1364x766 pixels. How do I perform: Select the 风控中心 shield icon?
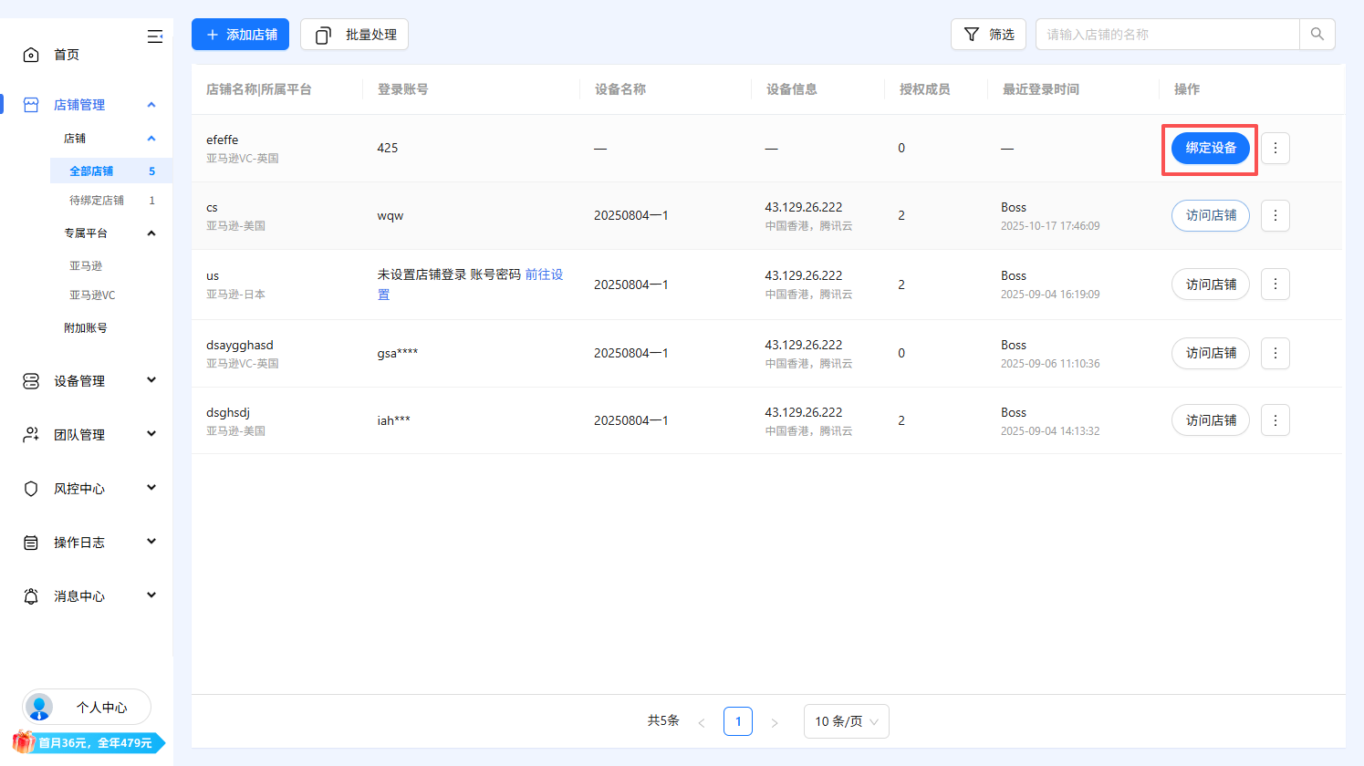click(30, 488)
